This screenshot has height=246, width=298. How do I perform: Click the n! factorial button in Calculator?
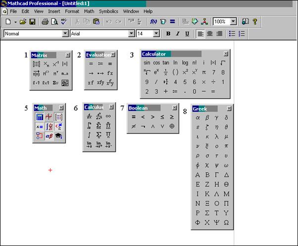195,62
